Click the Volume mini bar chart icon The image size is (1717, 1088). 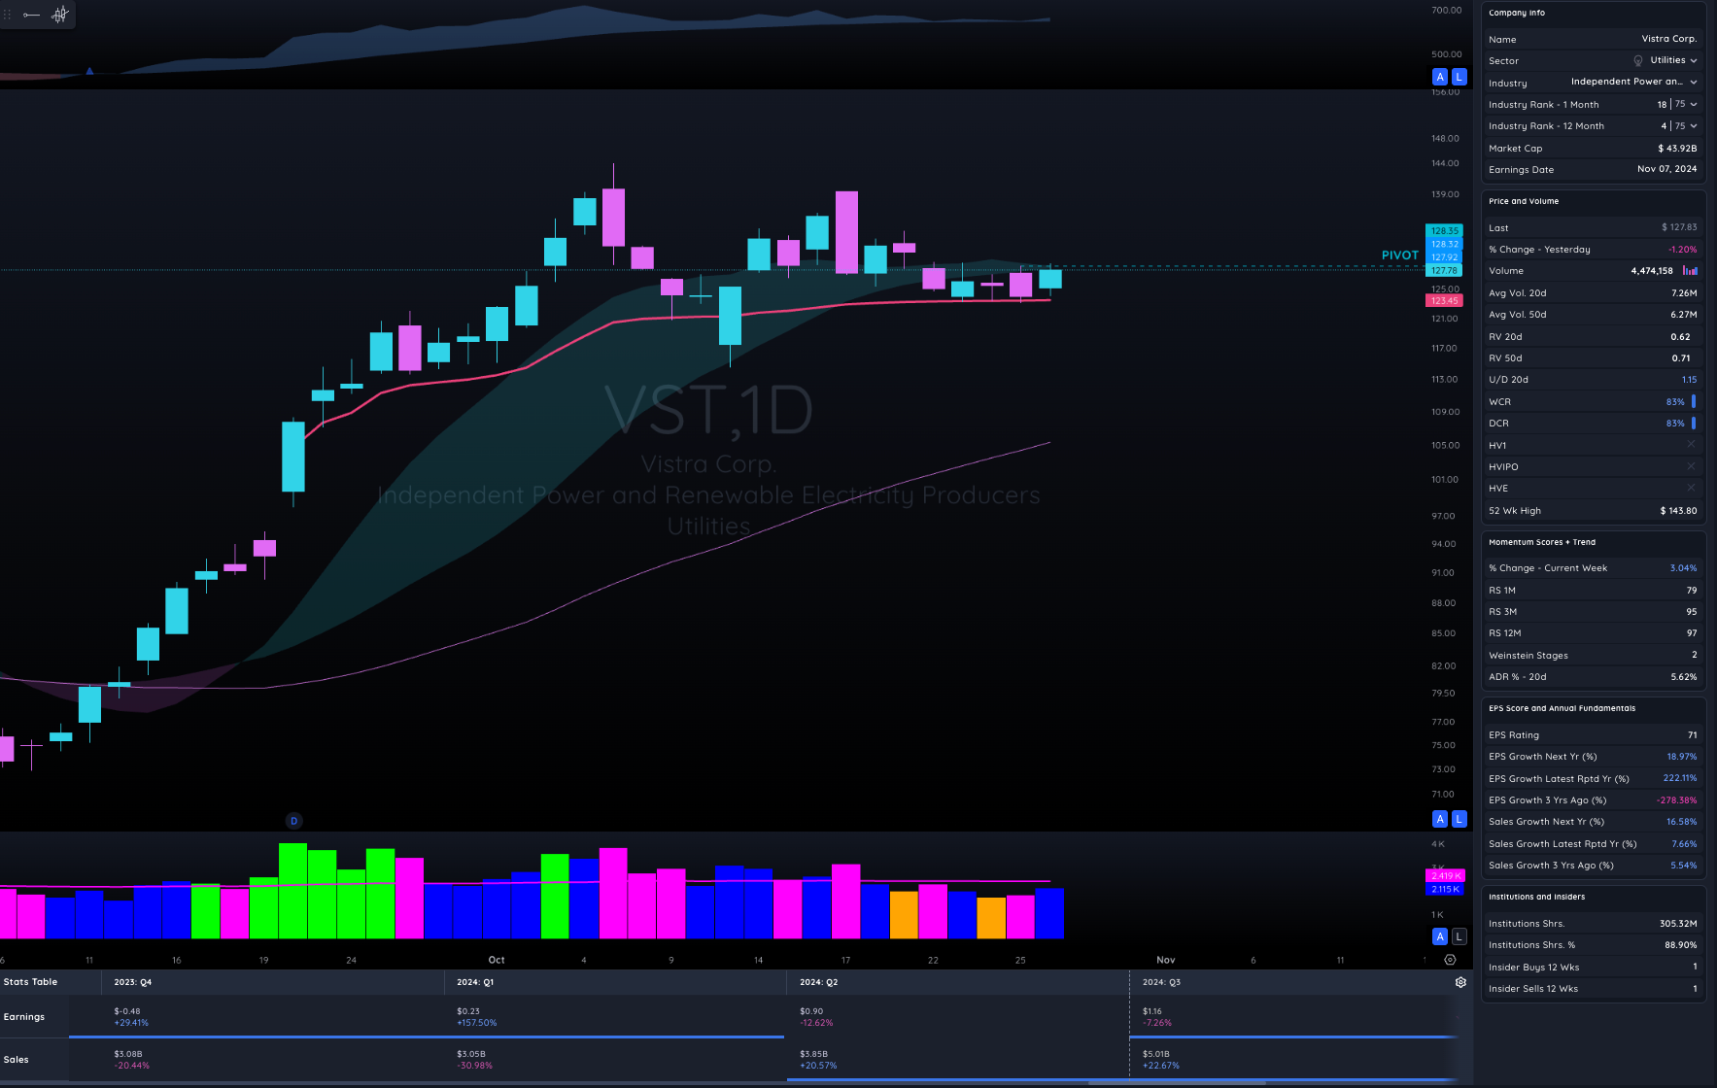click(x=1690, y=271)
